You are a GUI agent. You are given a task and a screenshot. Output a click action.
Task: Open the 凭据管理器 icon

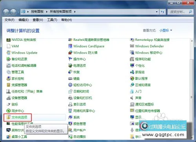[x=9, y=85]
